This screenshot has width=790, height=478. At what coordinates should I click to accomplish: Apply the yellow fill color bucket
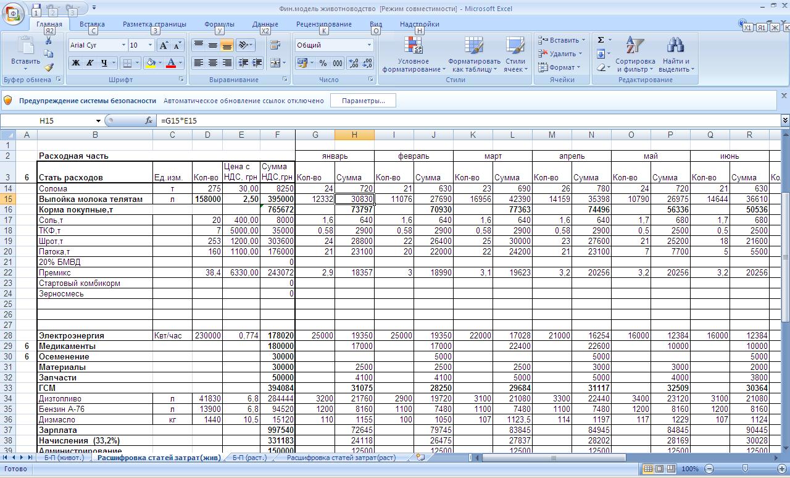150,63
